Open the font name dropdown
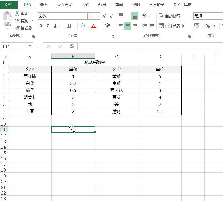The width and height of the screenshot is (223, 201). [x=85, y=16]
